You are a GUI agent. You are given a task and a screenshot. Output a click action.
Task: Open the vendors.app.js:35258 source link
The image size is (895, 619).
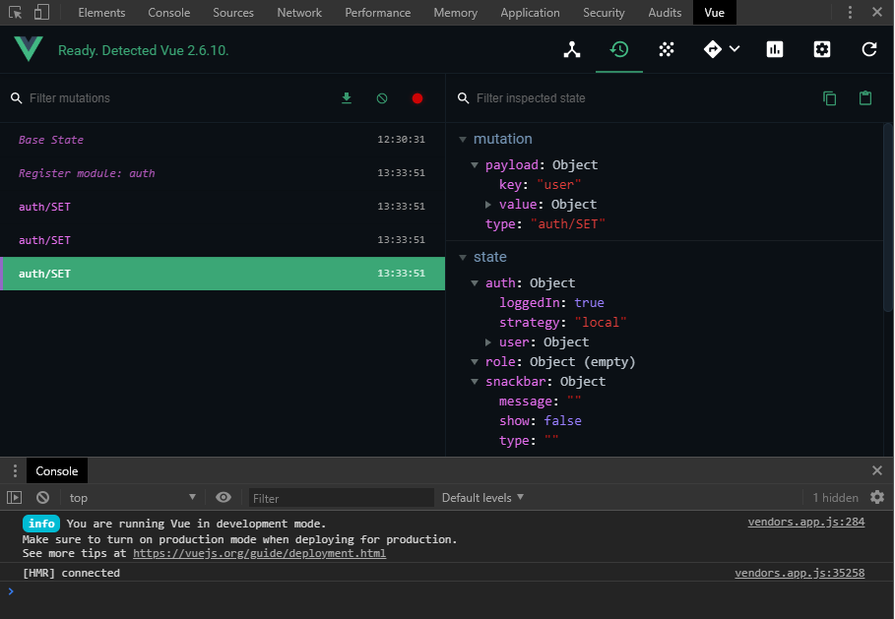click(x=799, y=573)
